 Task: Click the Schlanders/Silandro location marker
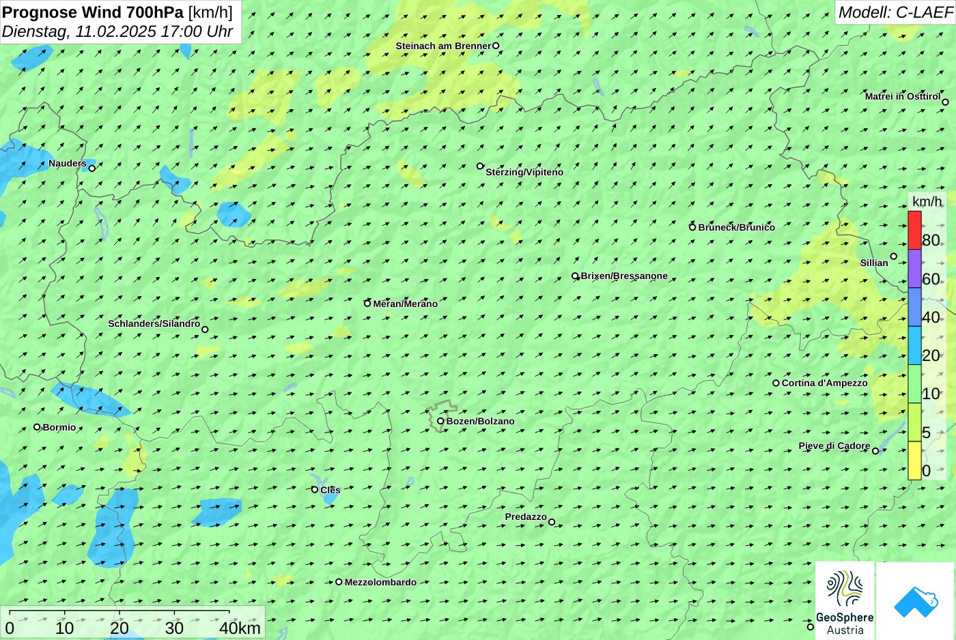click(x=205, y=330)
